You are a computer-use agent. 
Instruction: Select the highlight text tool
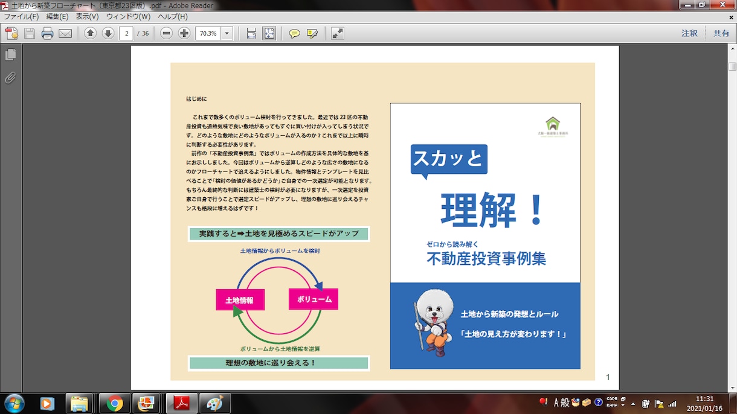312,34
